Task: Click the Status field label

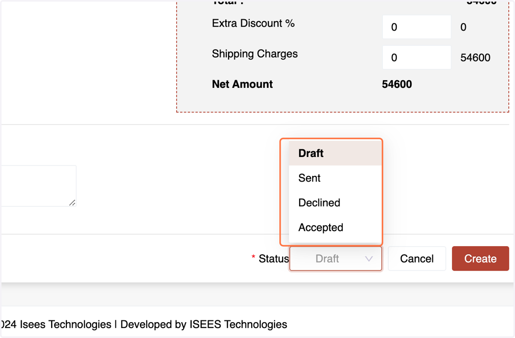Action: point(274,259)
